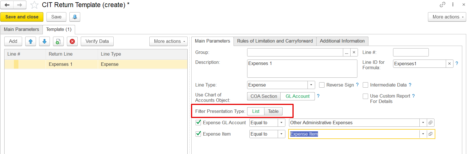Copy the link with the chain icon
Screen dimensions: 473x154
442,5
